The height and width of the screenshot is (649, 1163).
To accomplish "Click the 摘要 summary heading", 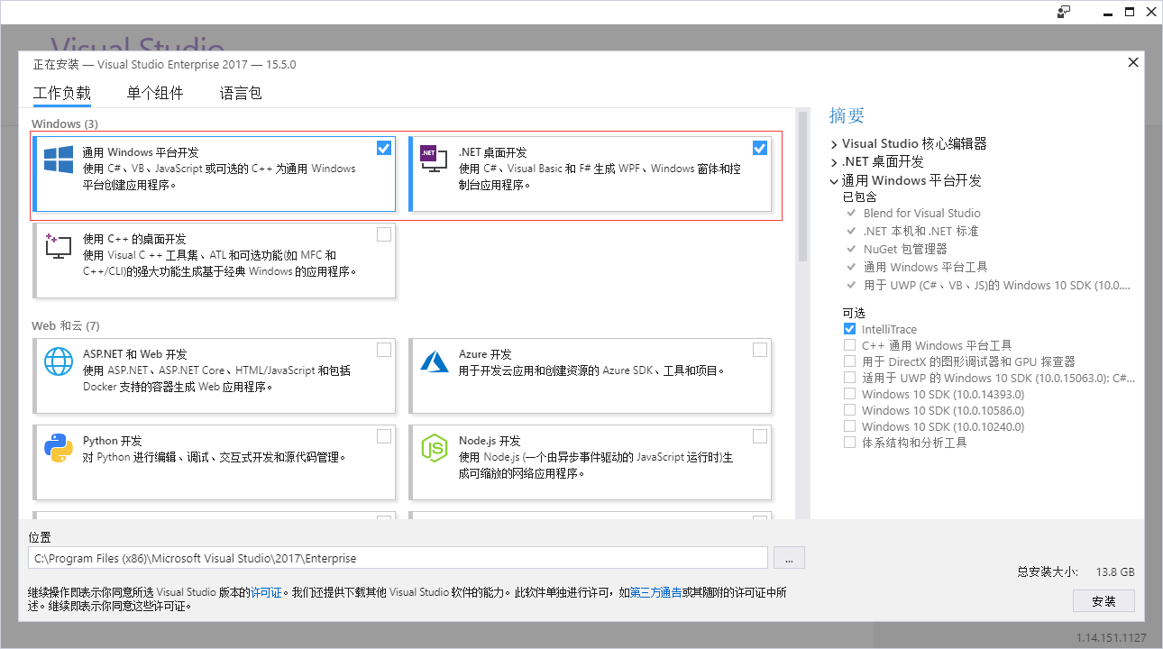I will pos(847,115).
